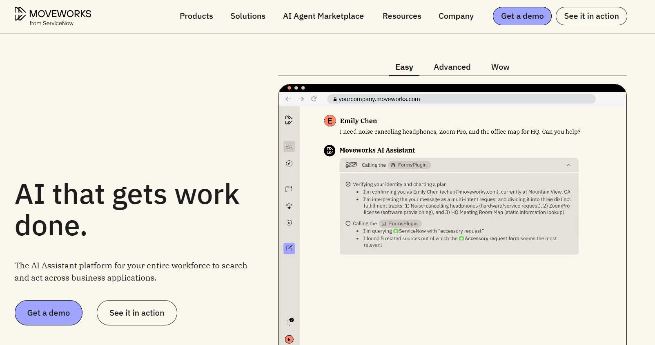Image resolution: width=655 pixels, height=345 pixels.
Task: Click the yourcompany.moveworks.com address bar
Action: pyautogui.click(x=461, y=99)
